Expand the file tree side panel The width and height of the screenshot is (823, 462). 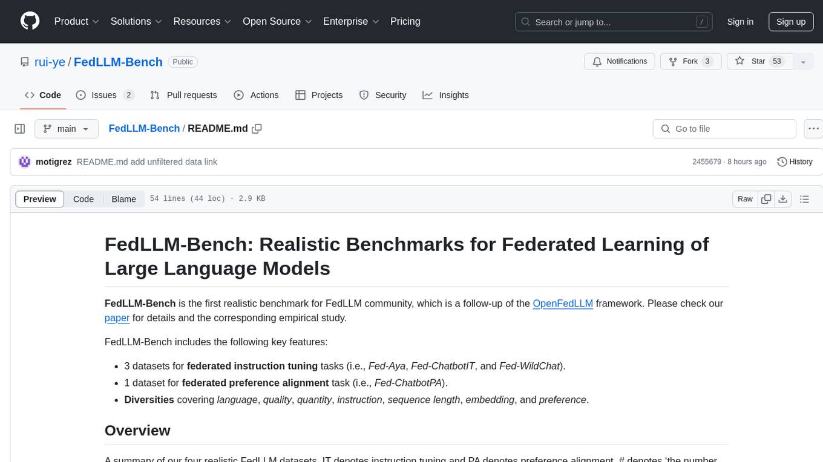[x=19, y=129]
